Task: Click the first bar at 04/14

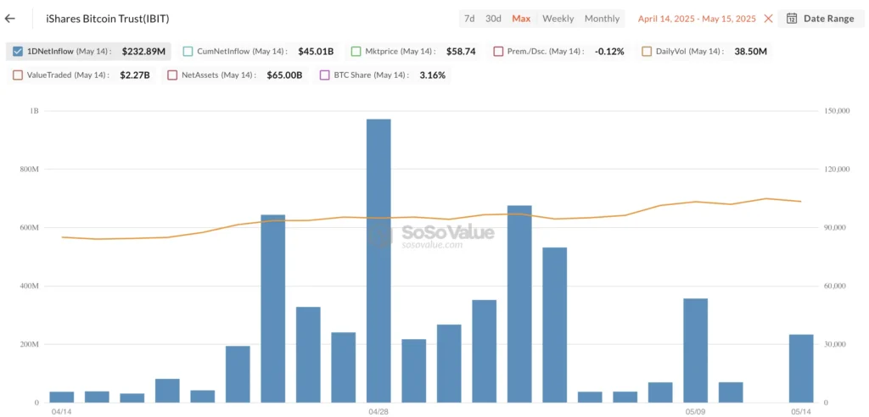Action: 61,397
